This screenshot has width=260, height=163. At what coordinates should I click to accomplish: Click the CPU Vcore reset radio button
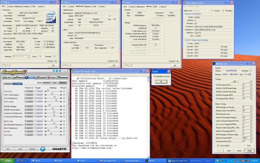tap(64, 102)
